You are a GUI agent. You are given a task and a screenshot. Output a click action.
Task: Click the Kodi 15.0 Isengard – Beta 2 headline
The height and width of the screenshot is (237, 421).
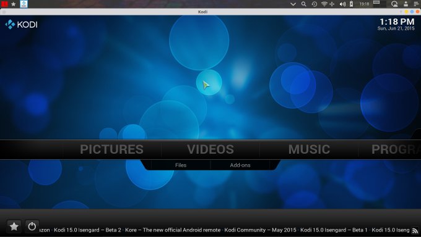pos(87,230)
